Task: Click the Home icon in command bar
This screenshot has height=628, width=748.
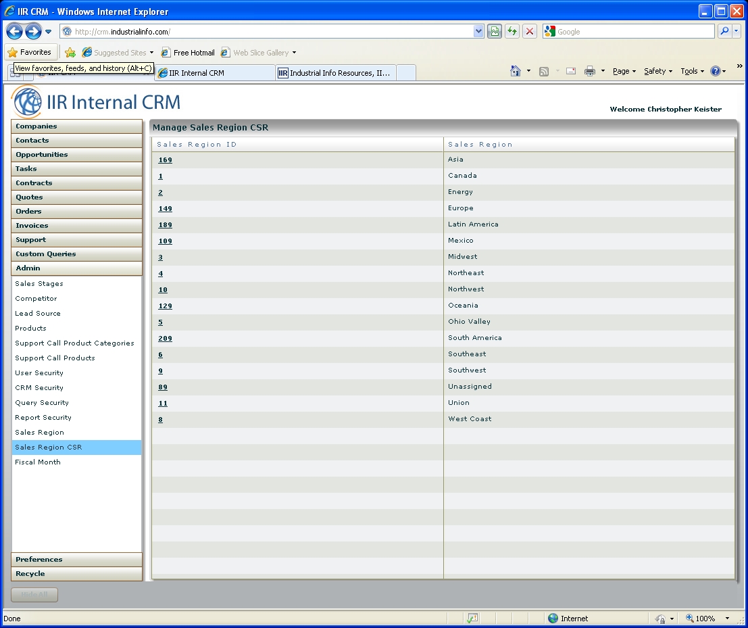Action: pos(516,71)
